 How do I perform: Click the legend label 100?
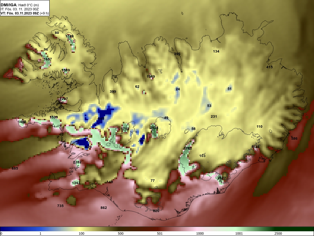click(x=81, y=233)
